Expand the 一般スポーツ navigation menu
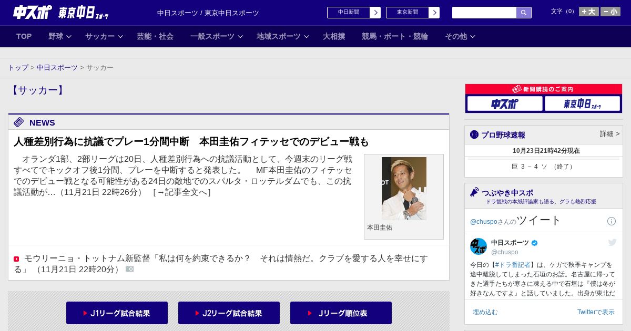Image resolution: width=631 pixels, height=331 pixels. (216, 36)
